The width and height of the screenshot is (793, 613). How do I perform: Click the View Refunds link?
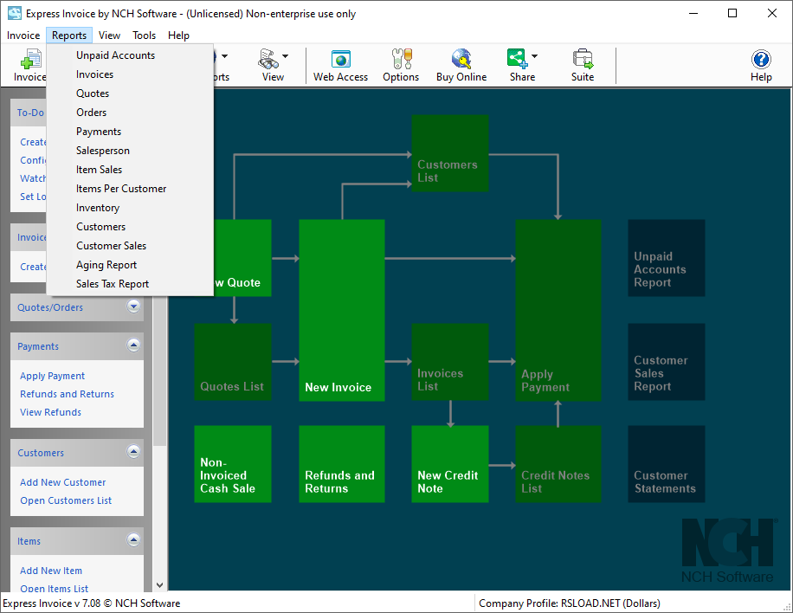(50, 412)
